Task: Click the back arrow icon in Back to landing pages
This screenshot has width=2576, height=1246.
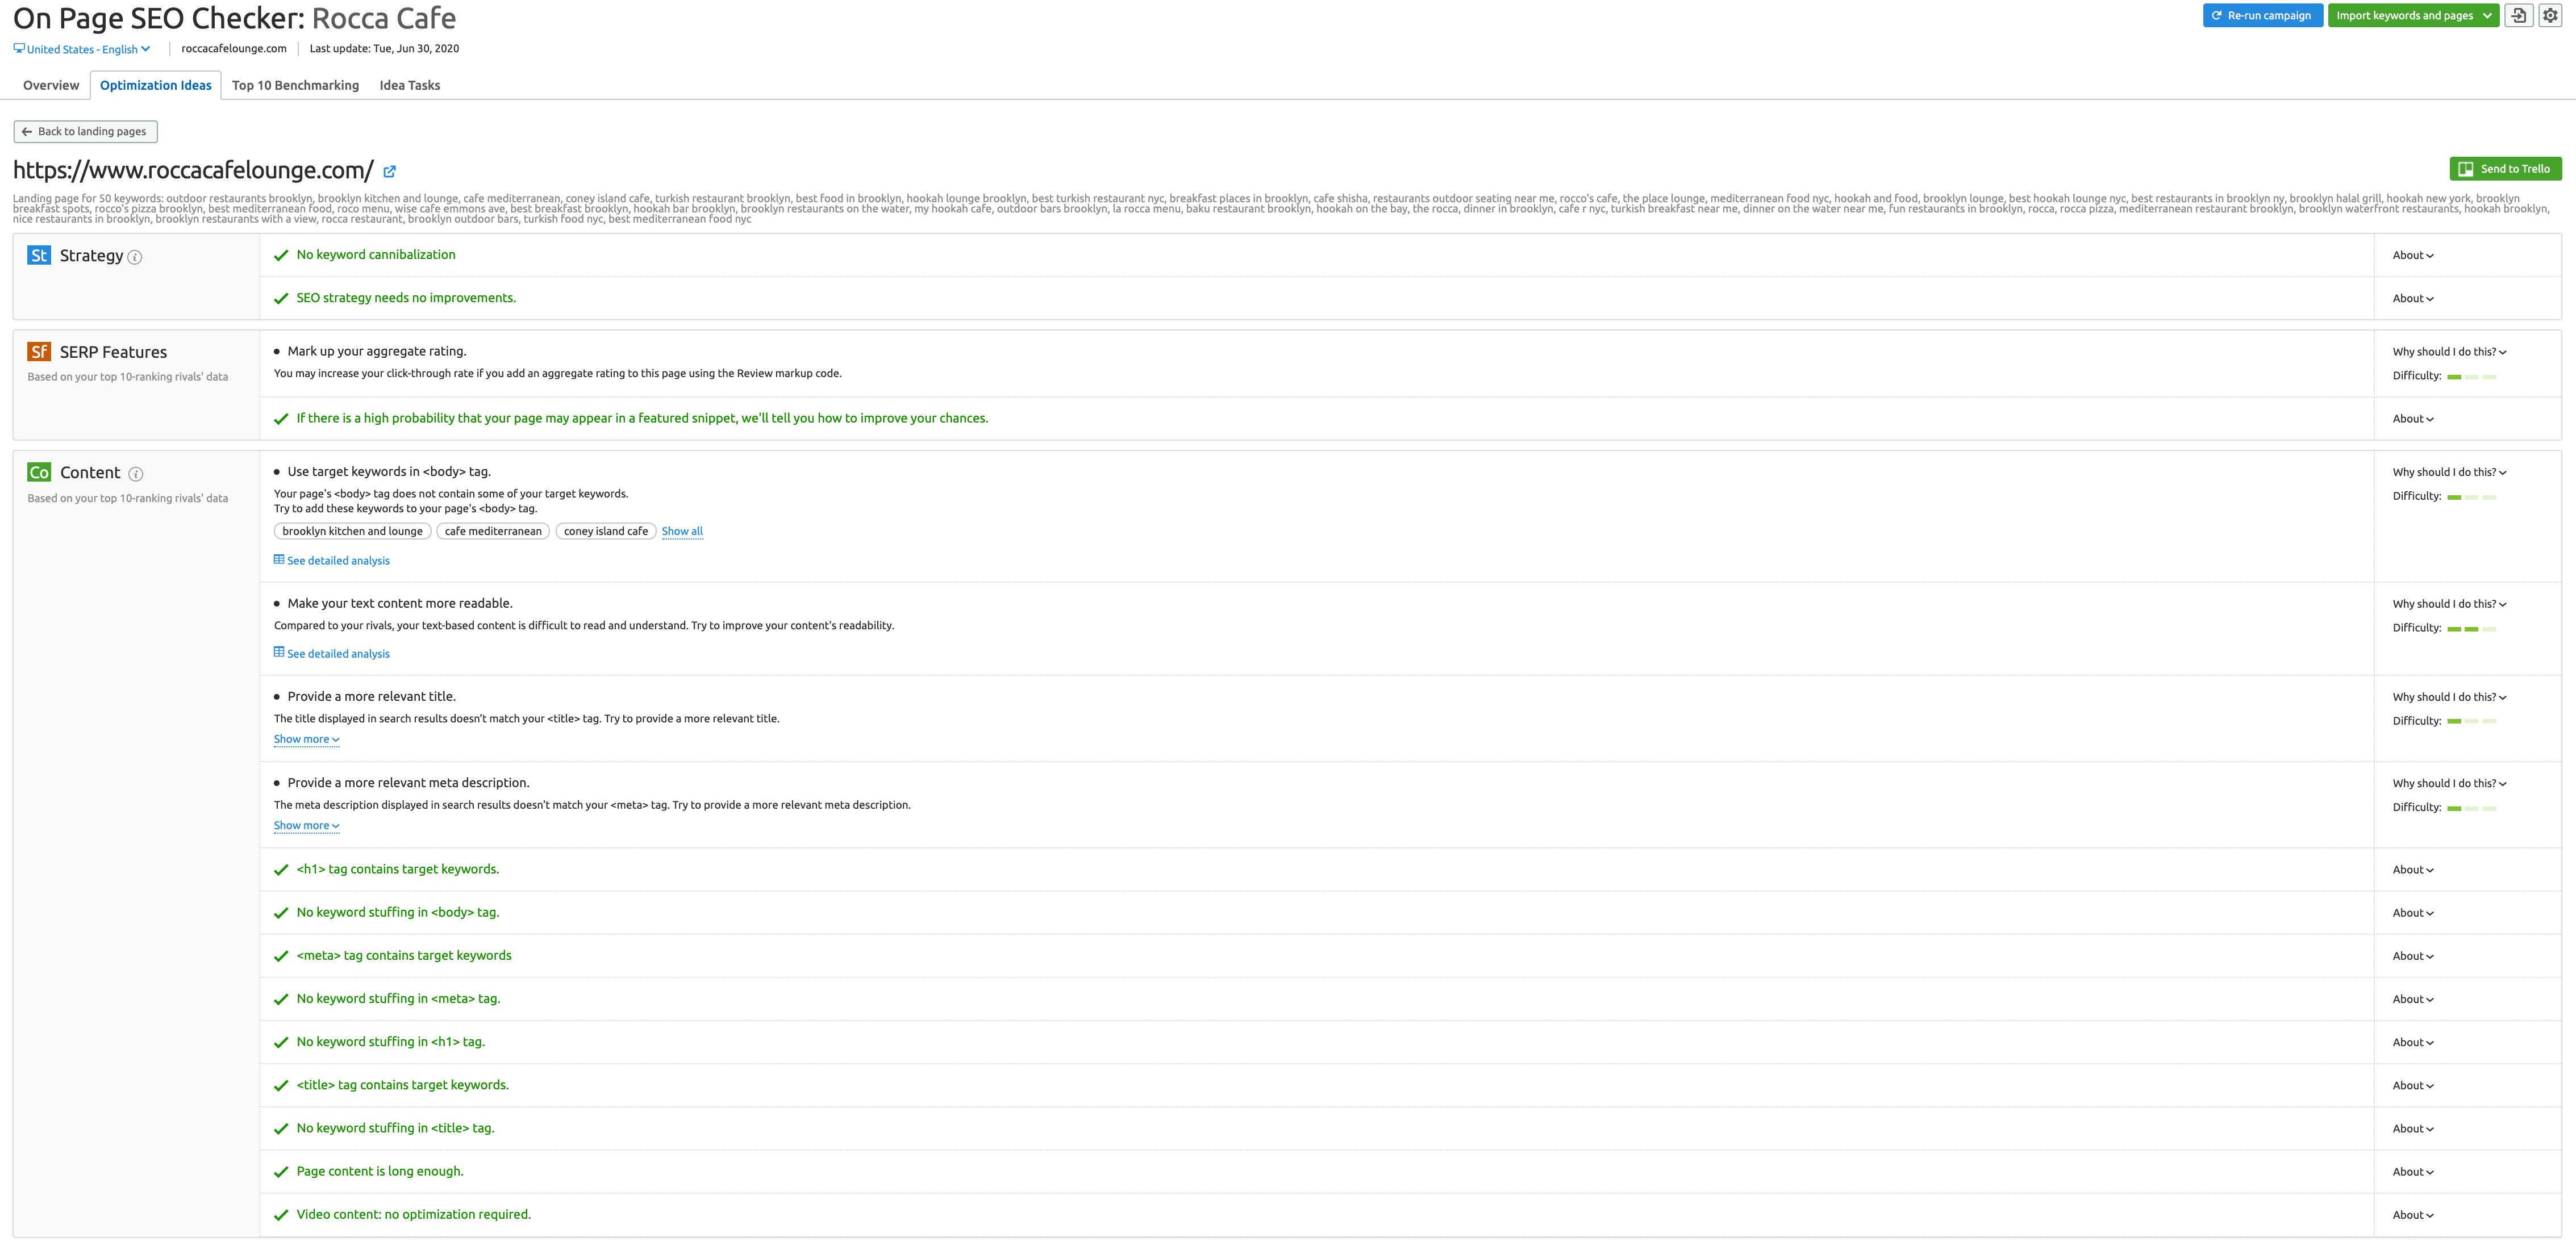Action: click(x=27, y=132)
